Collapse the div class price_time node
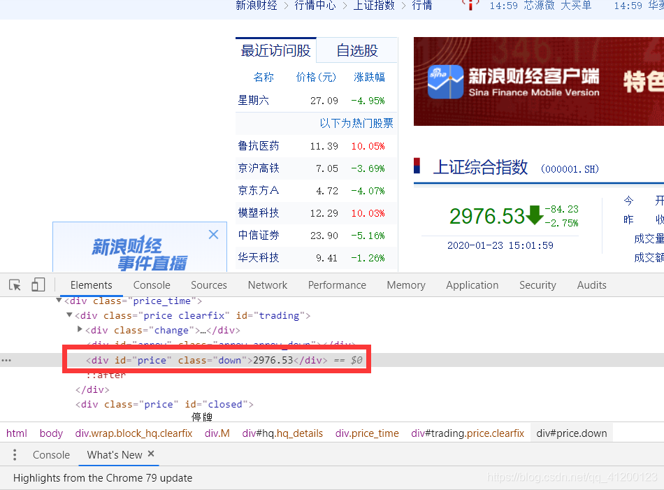 (x=59, y=301)
